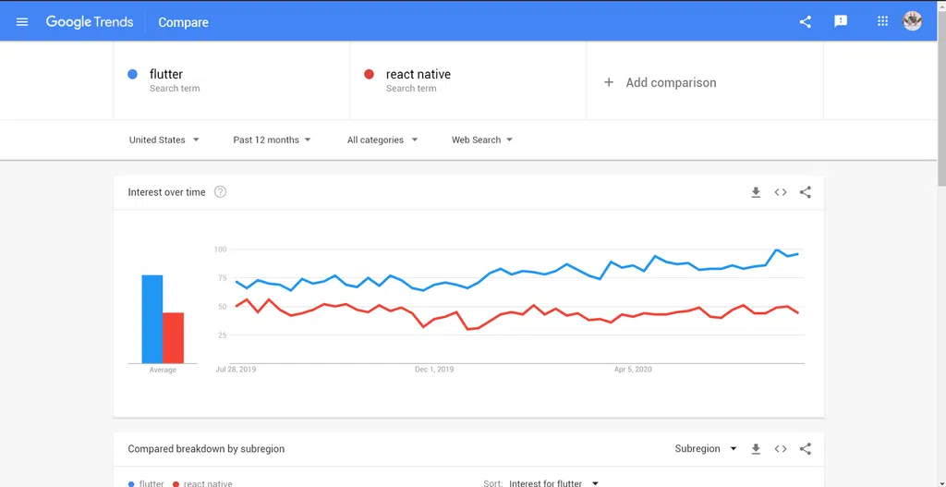Click the Dec 1, 2019 axis label
The width and height of the screenshot is (946, 487).
pyautogui.click(x=434, y=370)
